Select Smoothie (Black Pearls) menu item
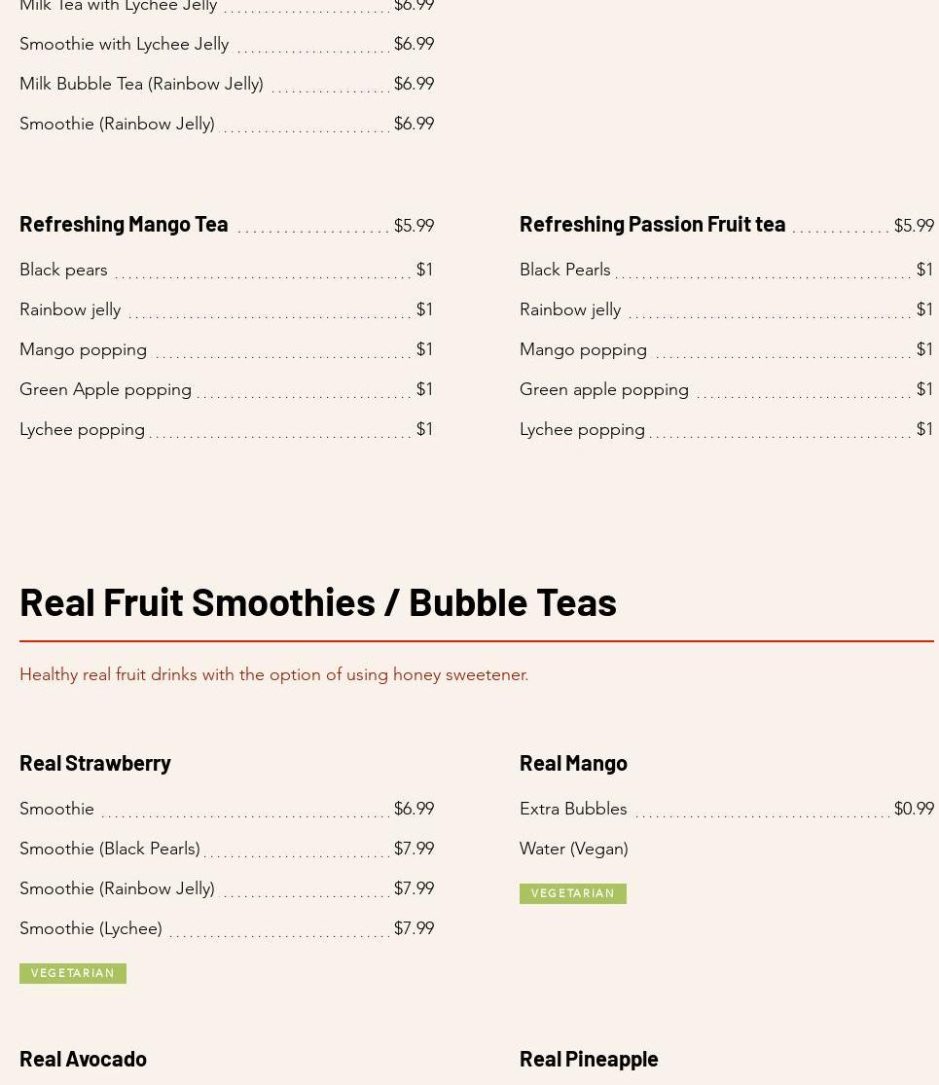Screen dimensions: 939x1085 click(x=110, y=849)
